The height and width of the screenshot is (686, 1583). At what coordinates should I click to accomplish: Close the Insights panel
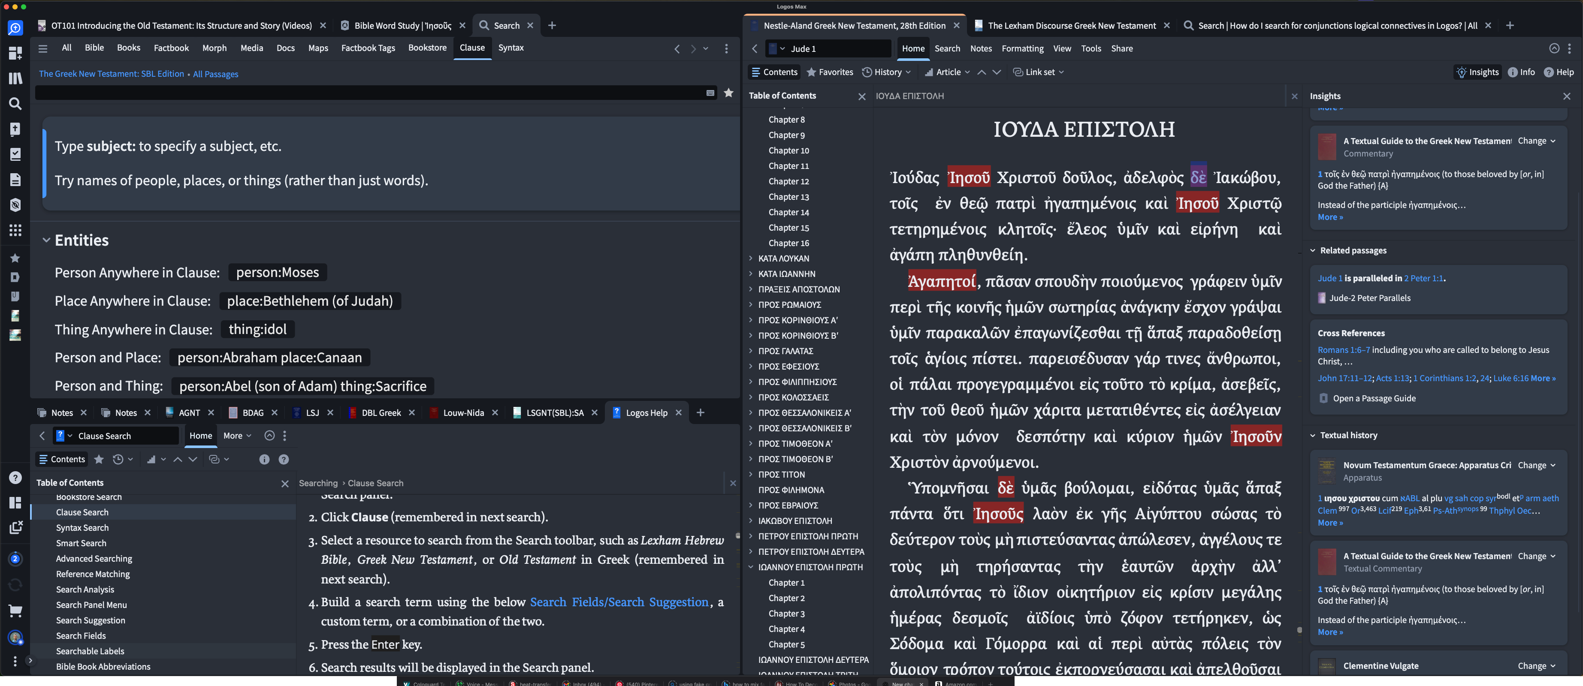point(1566,96)
